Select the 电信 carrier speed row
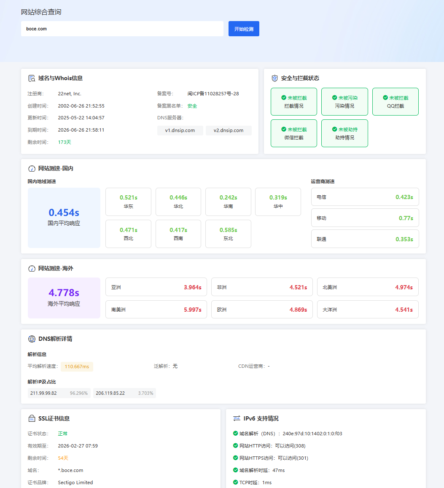The height and width of the screenshot is (488, 444). (365, 197)
